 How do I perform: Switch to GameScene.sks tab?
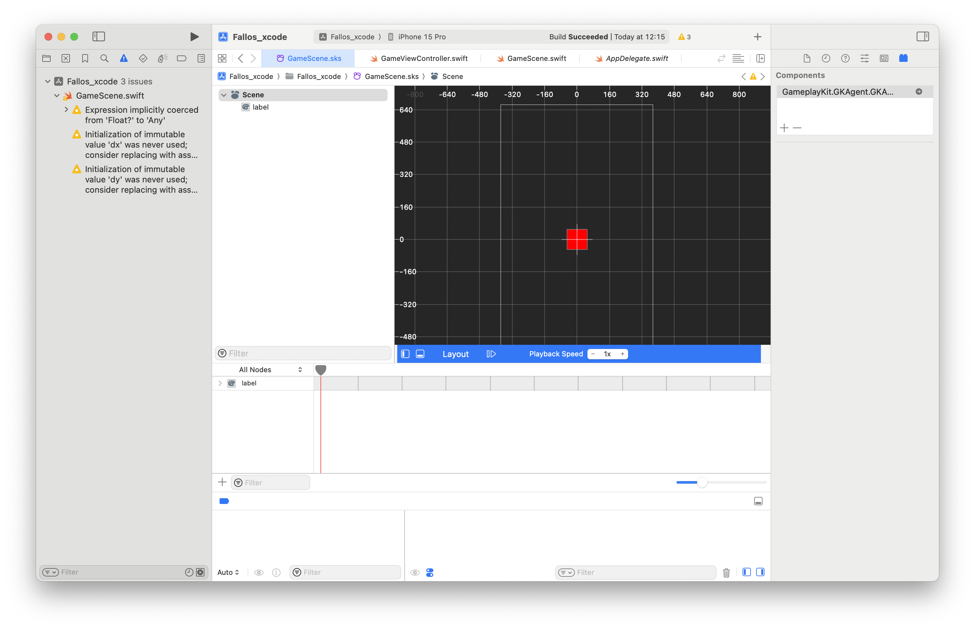(x=309, y=58)
